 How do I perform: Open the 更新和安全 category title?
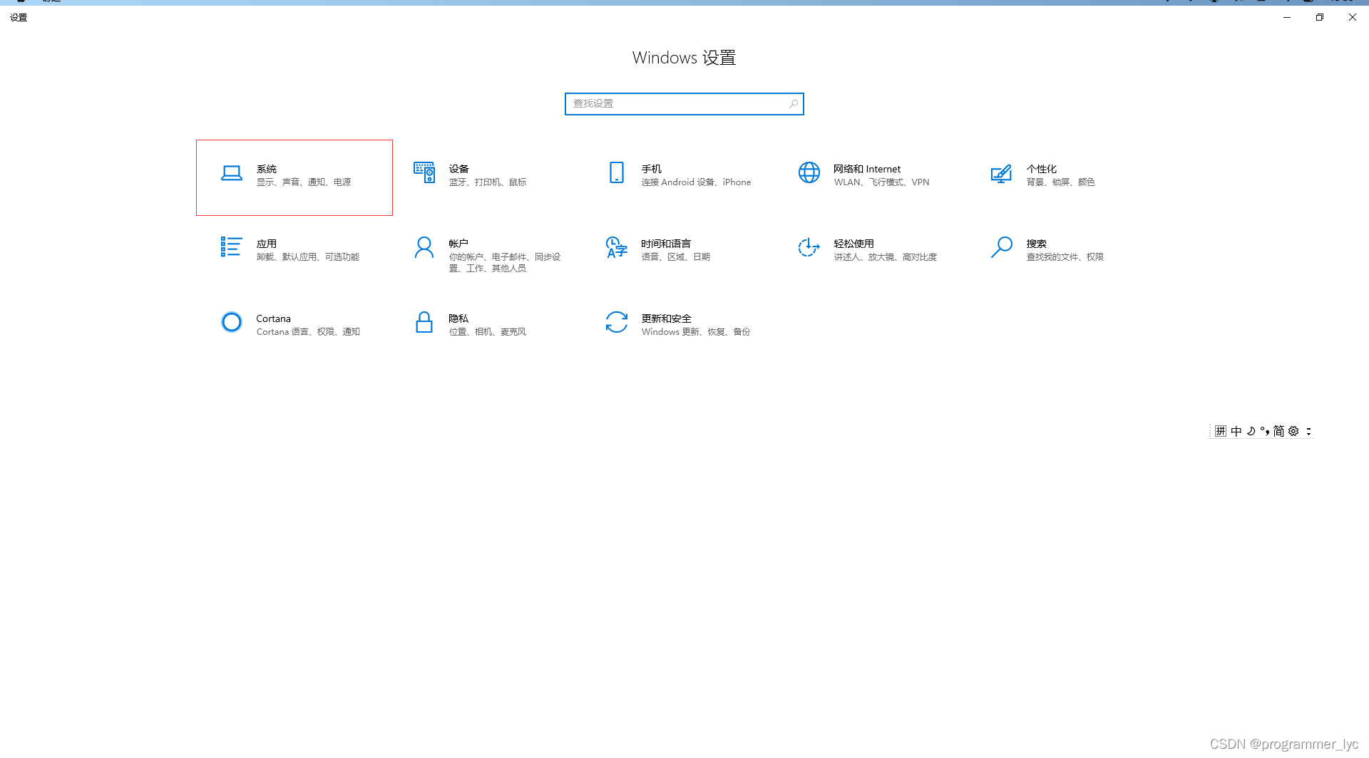coord(667,318)
